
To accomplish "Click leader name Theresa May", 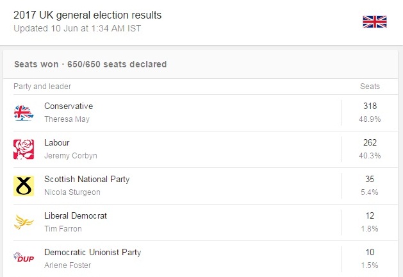I will click(x=67, y=119).
